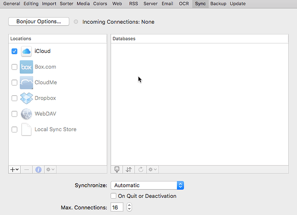This screenshot has height=215, width=297.
Task: Click the Locations column header
Action: click(x=58, y=39)
